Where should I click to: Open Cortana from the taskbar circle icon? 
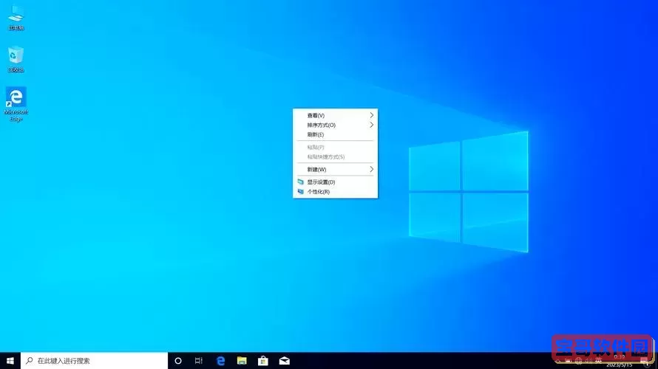(178, 361)
